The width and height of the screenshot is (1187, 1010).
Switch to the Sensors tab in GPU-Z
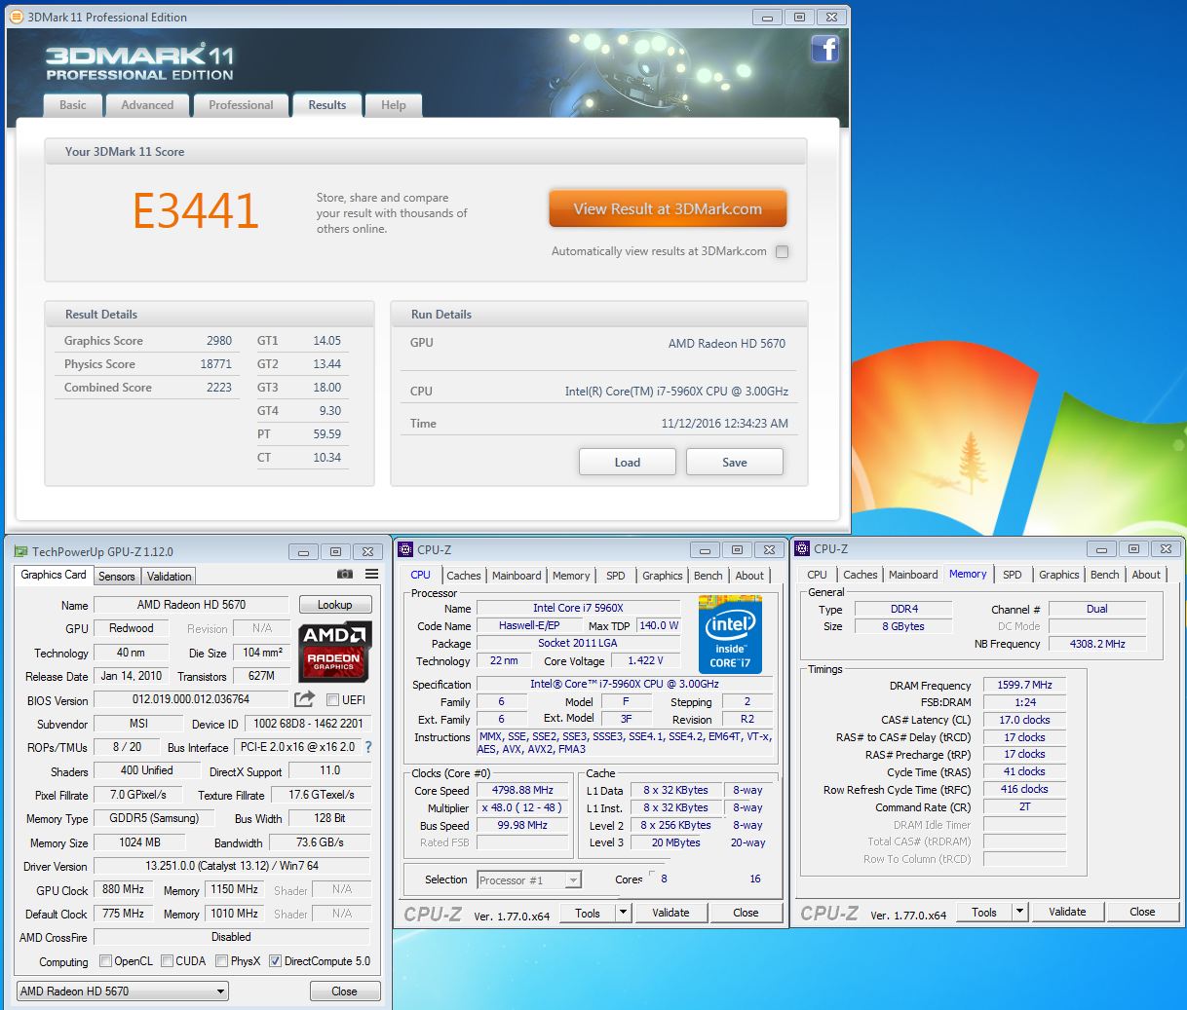117,577
